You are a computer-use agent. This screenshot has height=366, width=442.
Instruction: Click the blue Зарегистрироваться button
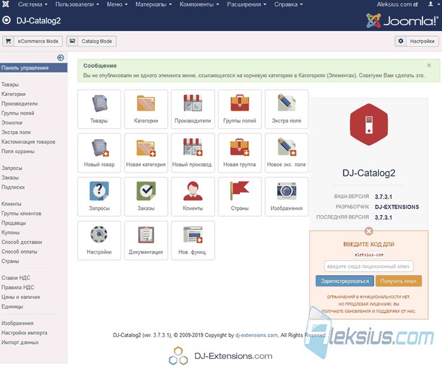(x=345, y=281)
